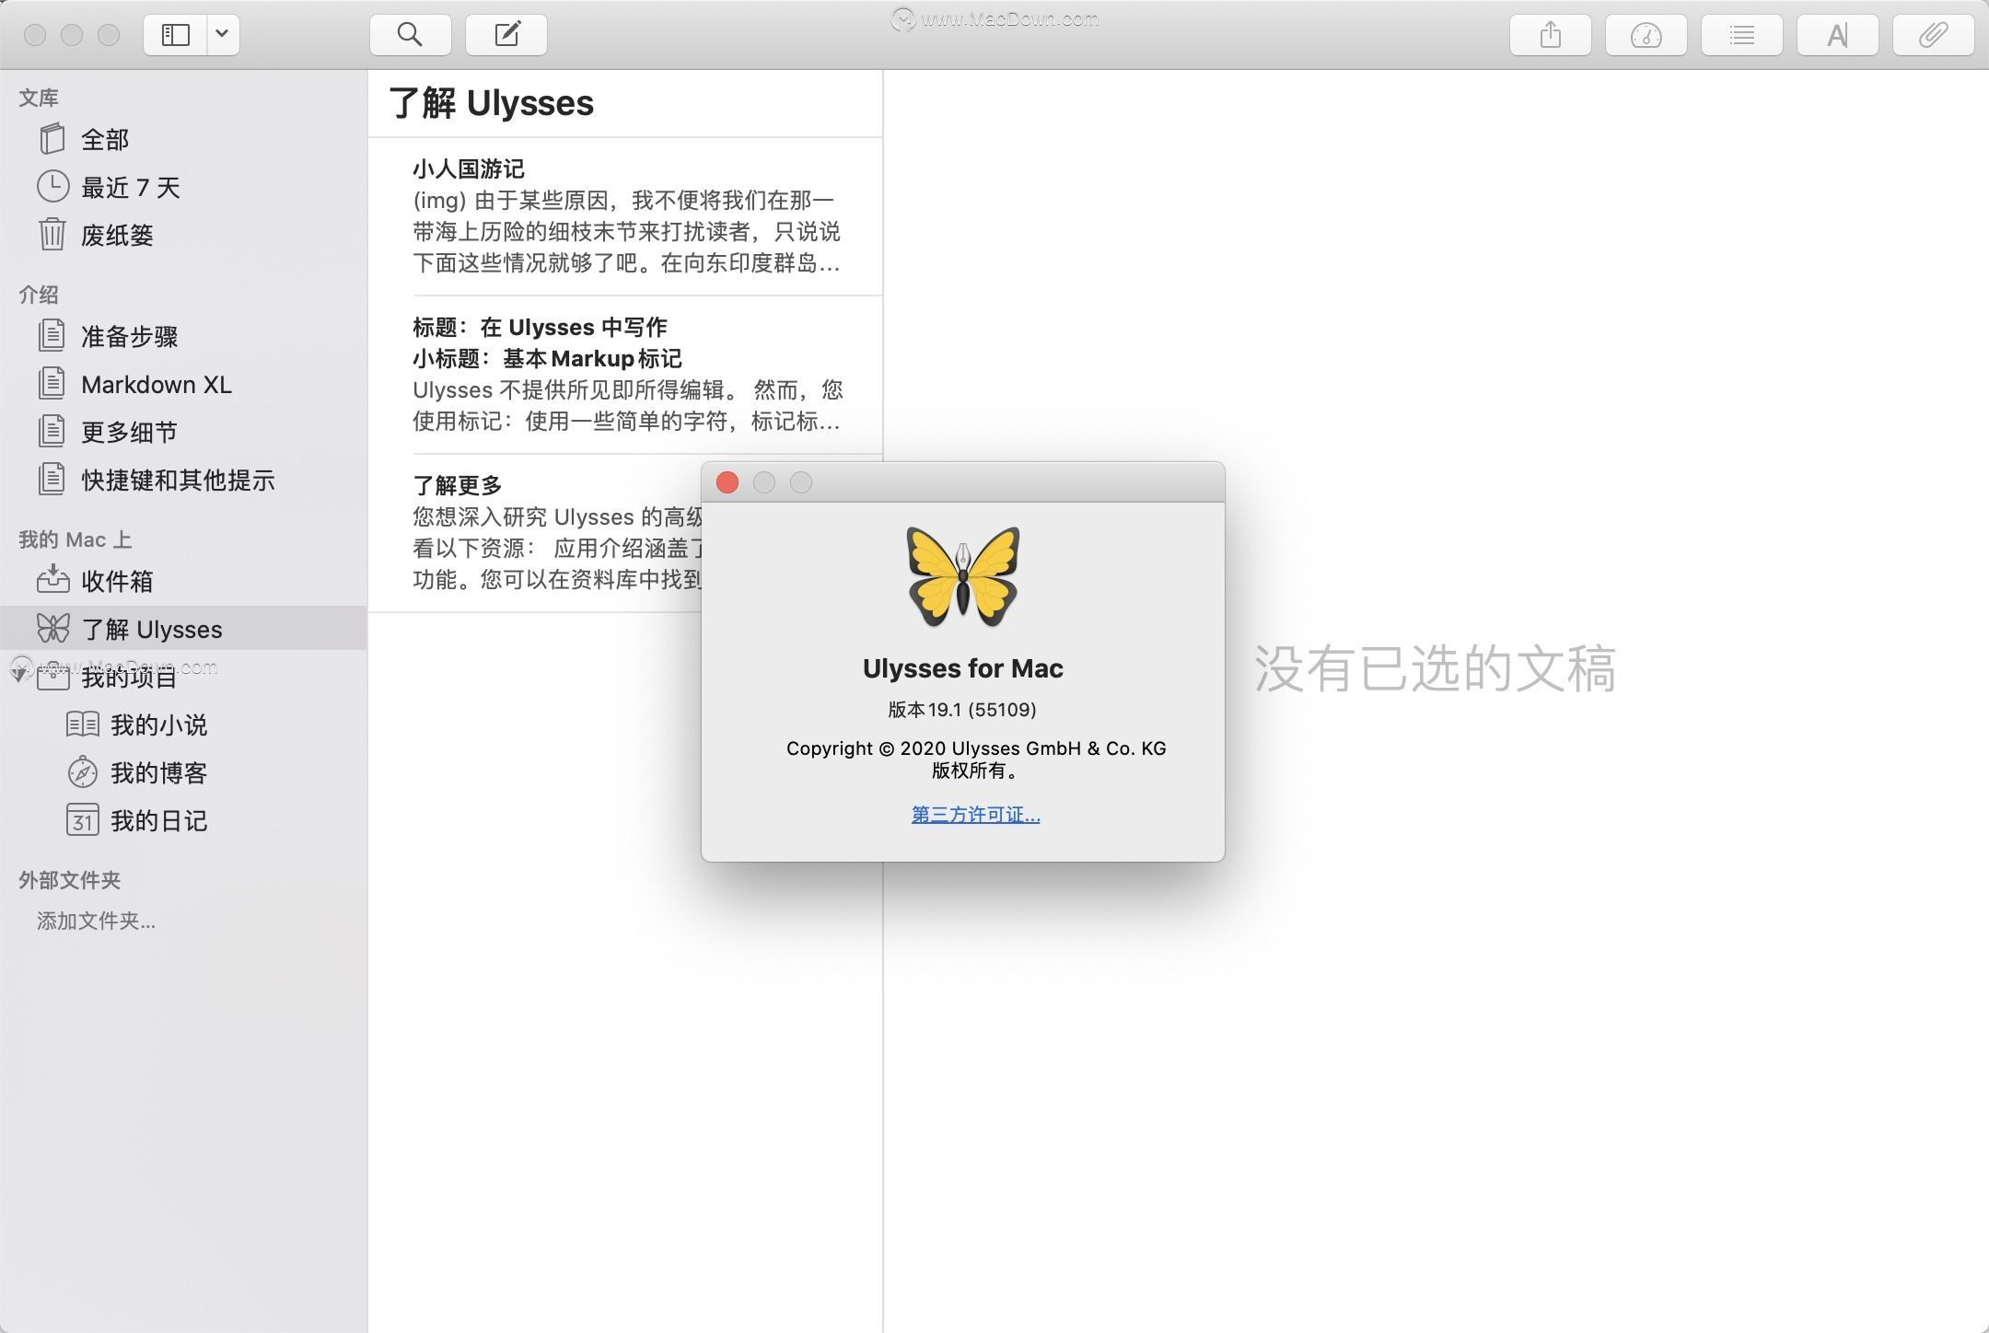Click the 外部文件夹 section header

click(70, 880)
